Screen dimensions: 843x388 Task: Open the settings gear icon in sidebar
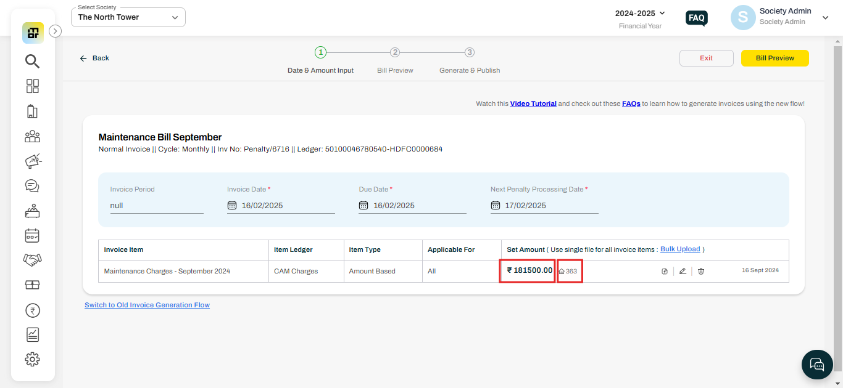click(32, 359)
